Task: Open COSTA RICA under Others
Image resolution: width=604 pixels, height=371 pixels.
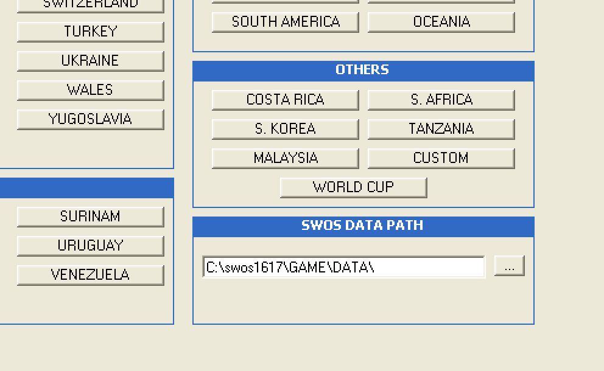Action: click(x=285, y=100)
